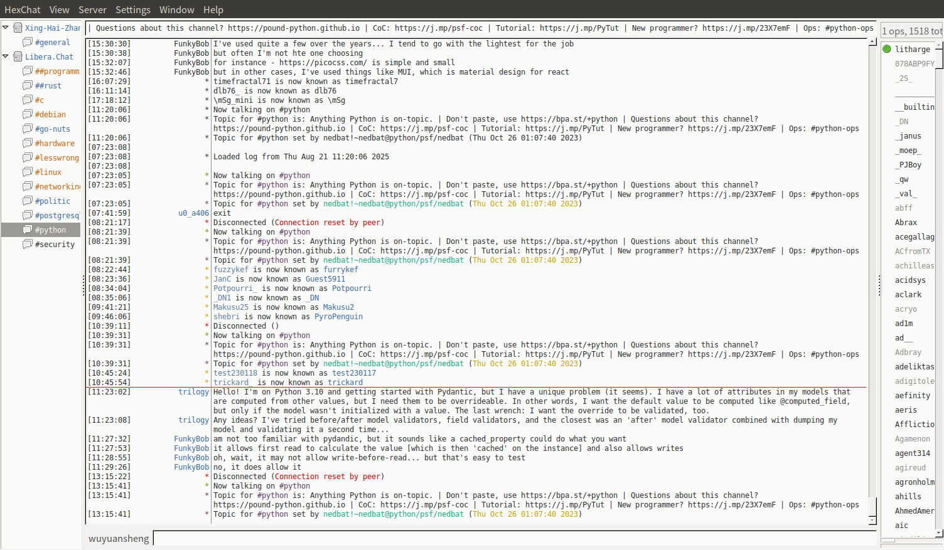The image size is (944, 550).
Task: Click the trilogy nickname at 11:23:02
Action: click(x=193, y=391)
